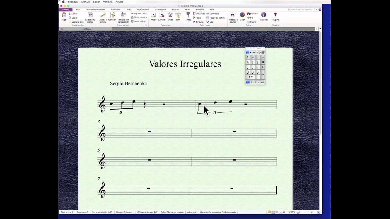Switch to the Notaciones tab
The height and width of the screenshot is (219, 390).
pyautogui.click(x=115, y=10)
